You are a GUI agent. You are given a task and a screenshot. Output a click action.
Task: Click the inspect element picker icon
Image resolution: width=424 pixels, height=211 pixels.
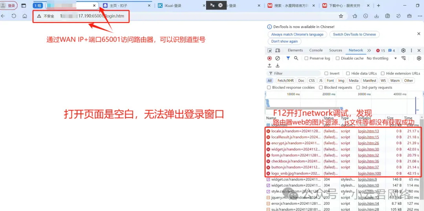coord(269,51)
